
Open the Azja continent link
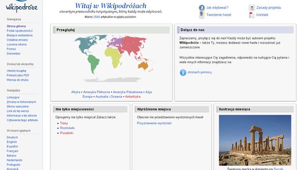[x=148, y=92]
